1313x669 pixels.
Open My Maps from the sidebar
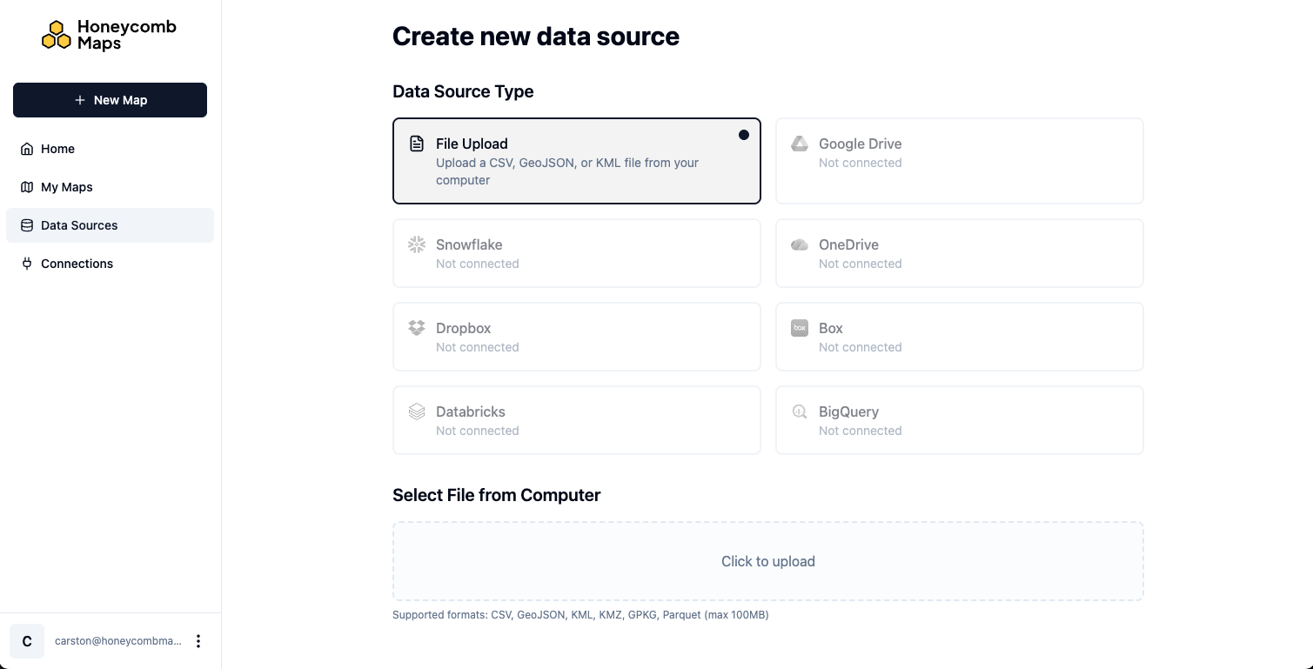coord(67,187)
